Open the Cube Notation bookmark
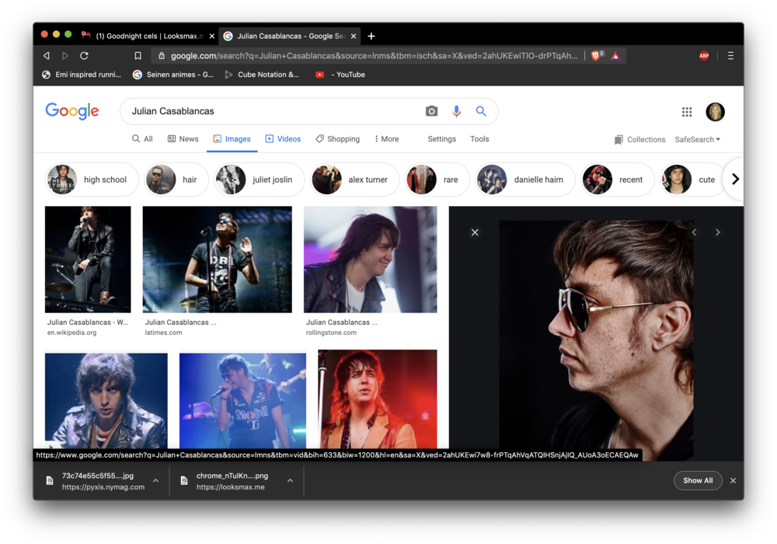Viewport: 777px width, 544px height. [x=262, y=75]
